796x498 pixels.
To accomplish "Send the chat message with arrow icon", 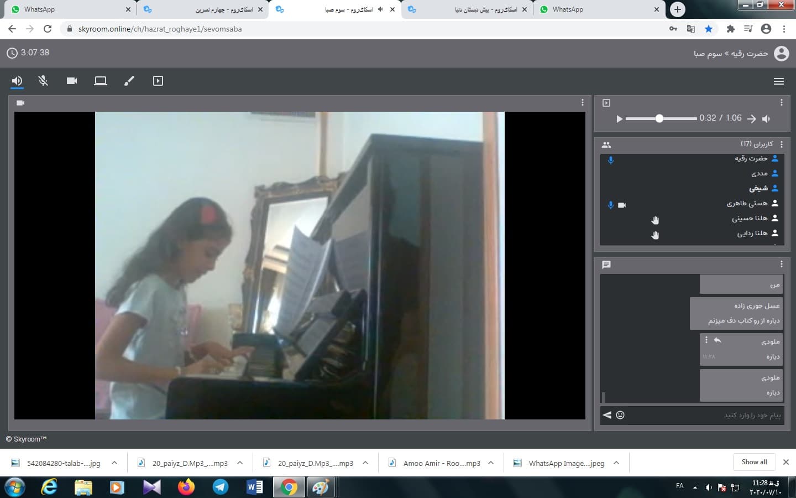I will point(607,415).
